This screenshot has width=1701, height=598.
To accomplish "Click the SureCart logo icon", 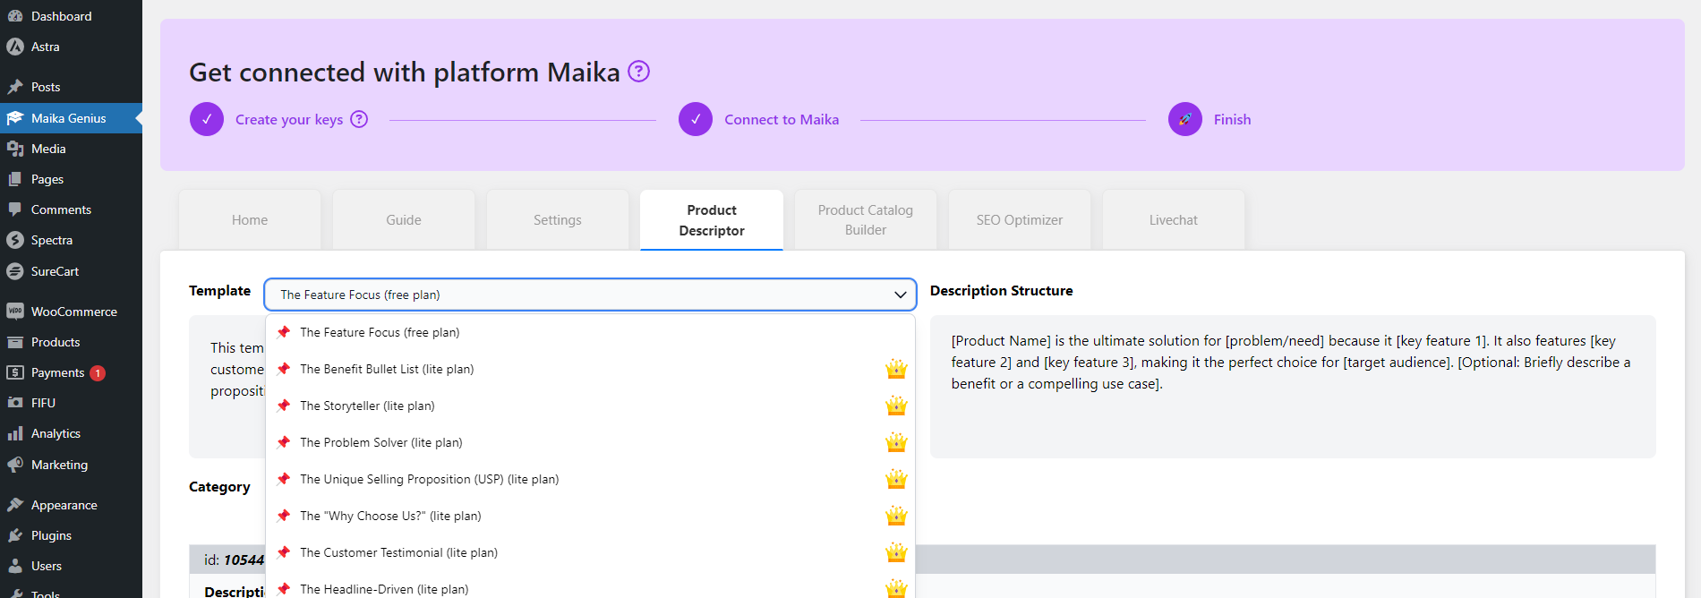I will point(15,271).
